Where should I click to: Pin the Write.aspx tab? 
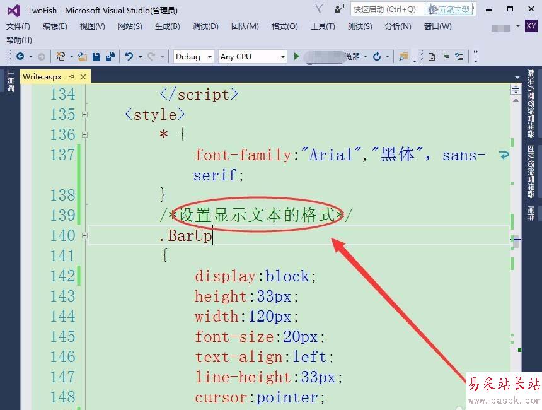(x=72, y=76)
